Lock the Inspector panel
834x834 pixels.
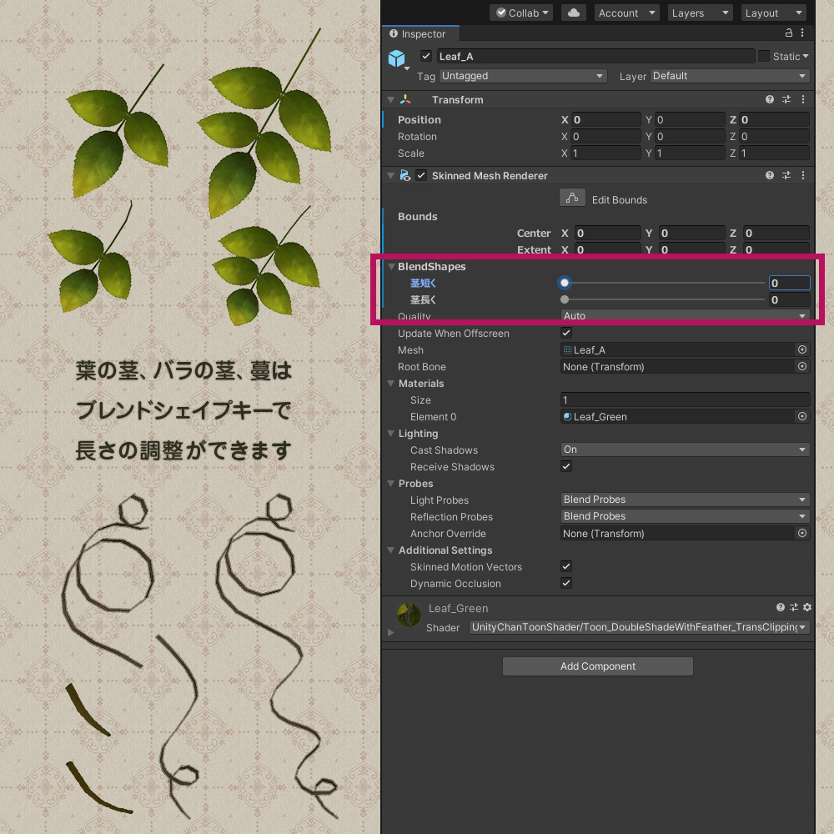[789, 33]
